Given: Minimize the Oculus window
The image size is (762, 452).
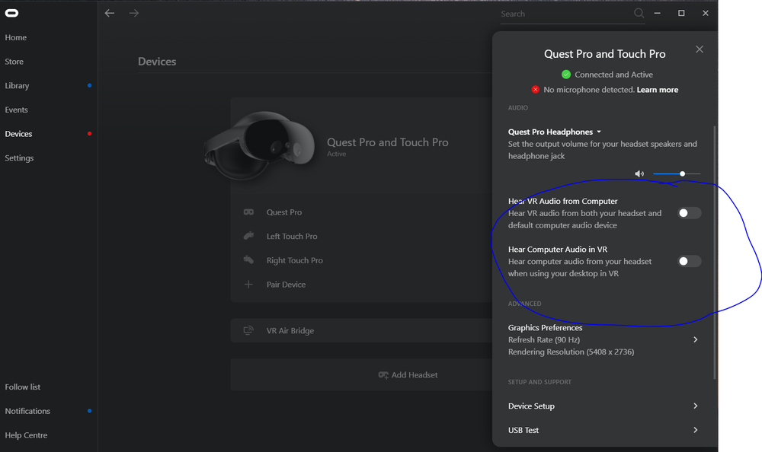Looking at the screenshot, I should 658,13.
